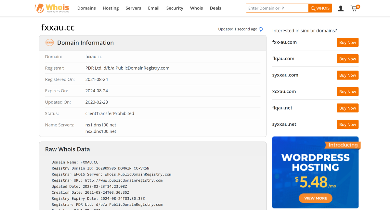Buy Now the syxxau.net domain
Screen dimensions: 390x210
tap(347, 124)
